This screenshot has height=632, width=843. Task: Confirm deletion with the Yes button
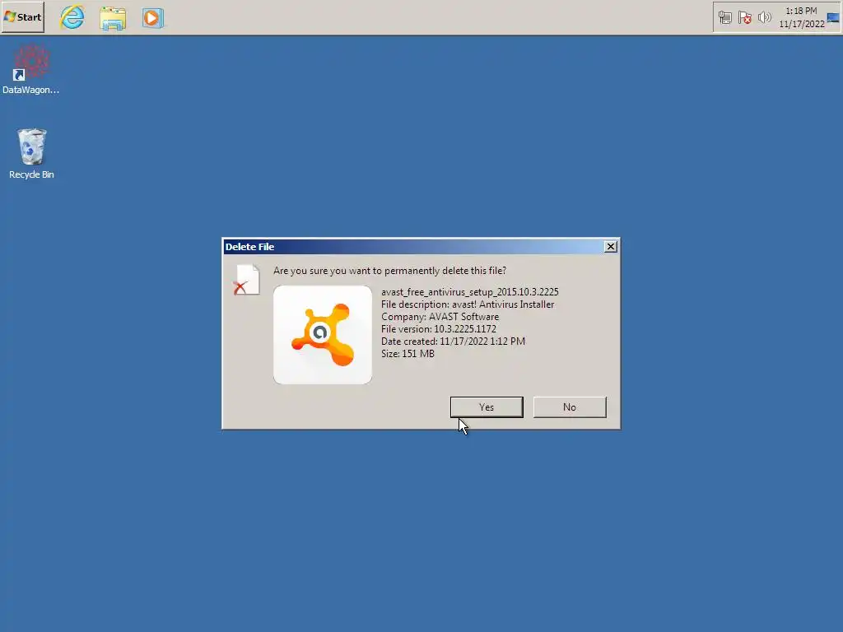[487, 407]
